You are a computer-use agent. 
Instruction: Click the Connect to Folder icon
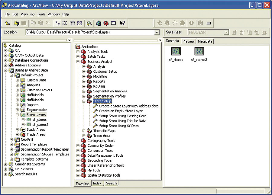pyautogui.click(x=17, y=23)
